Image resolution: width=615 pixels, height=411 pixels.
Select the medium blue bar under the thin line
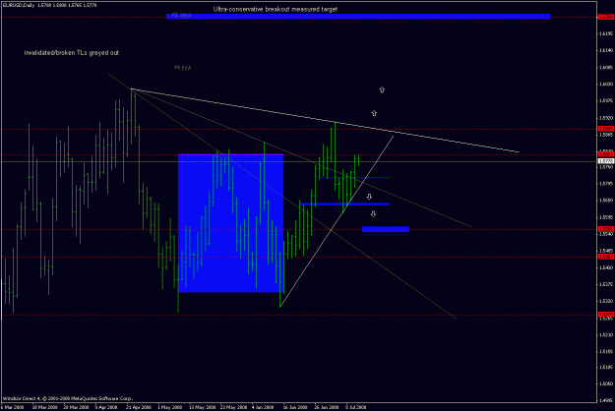(344, 204)
